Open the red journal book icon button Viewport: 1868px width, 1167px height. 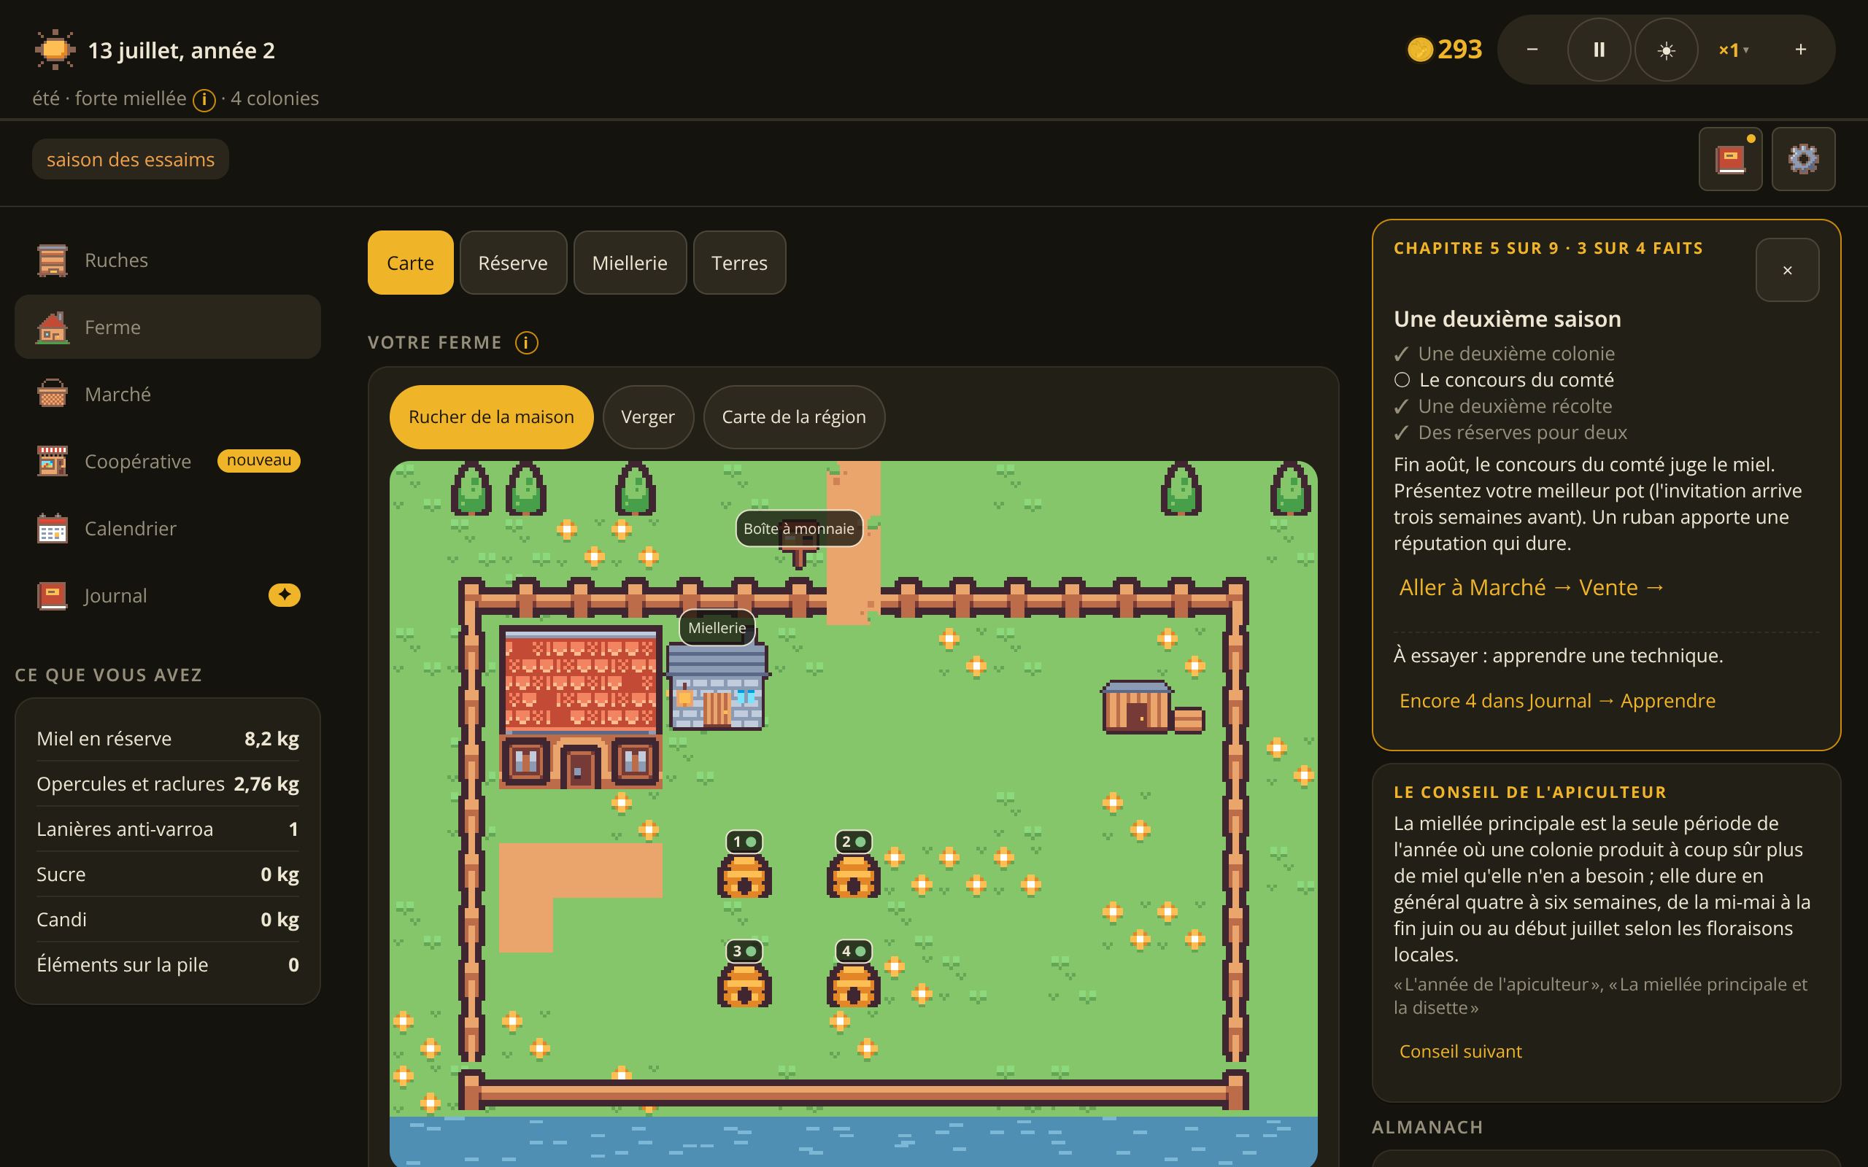coord(1730,159)
